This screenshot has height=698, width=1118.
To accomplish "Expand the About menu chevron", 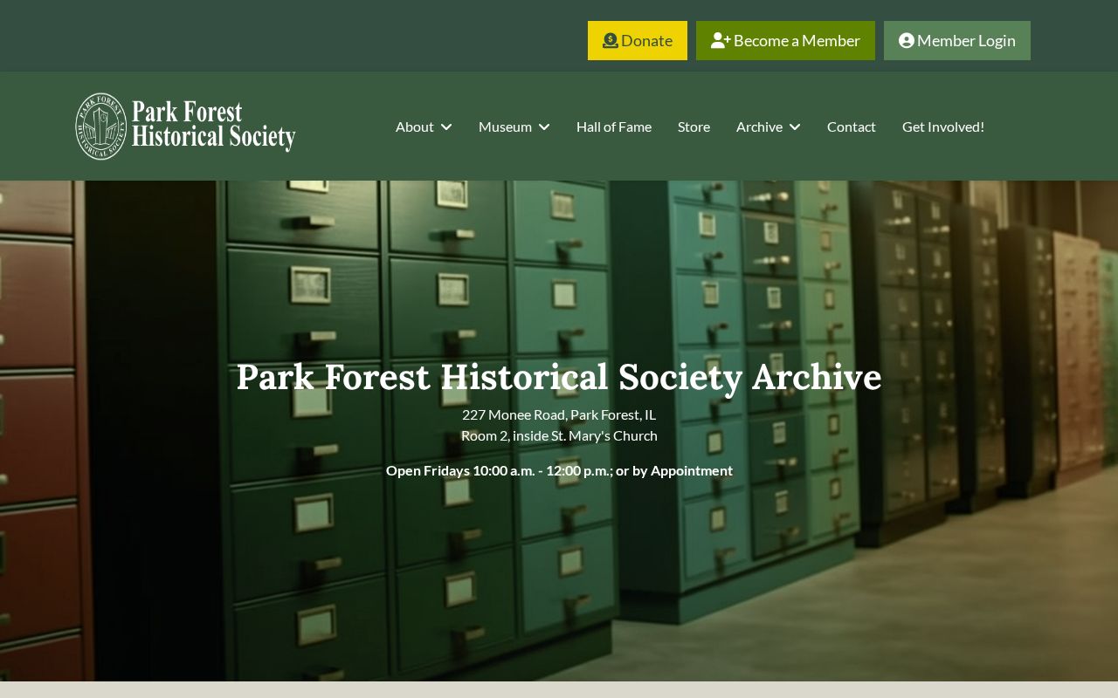I will [x=446, y=127].
